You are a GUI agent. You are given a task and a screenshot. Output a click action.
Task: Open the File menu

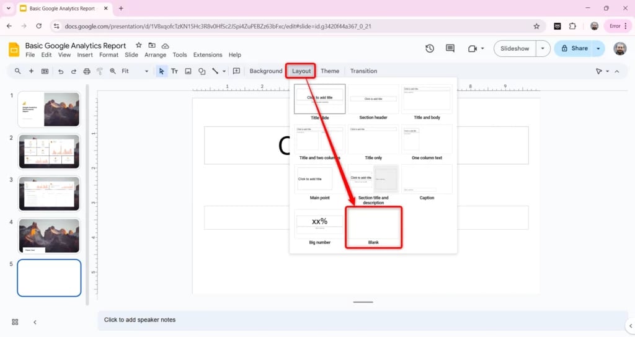coord(30,55)
